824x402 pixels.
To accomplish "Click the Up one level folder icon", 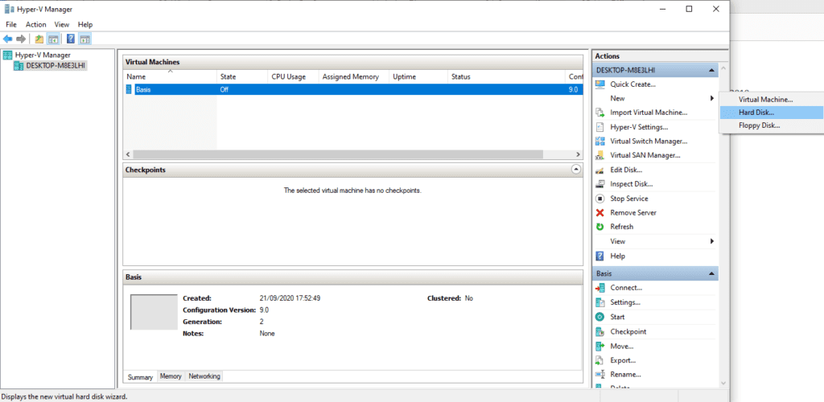I will [39, 39].
